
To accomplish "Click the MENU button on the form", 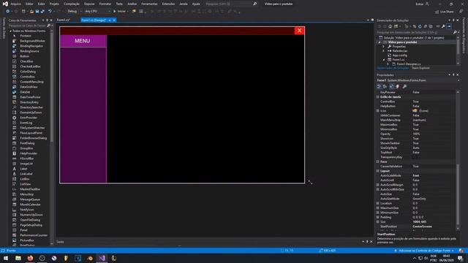I will pos(83,41).
